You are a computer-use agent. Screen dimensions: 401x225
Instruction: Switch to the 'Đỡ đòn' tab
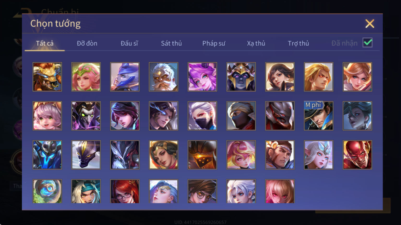point(87,43)
